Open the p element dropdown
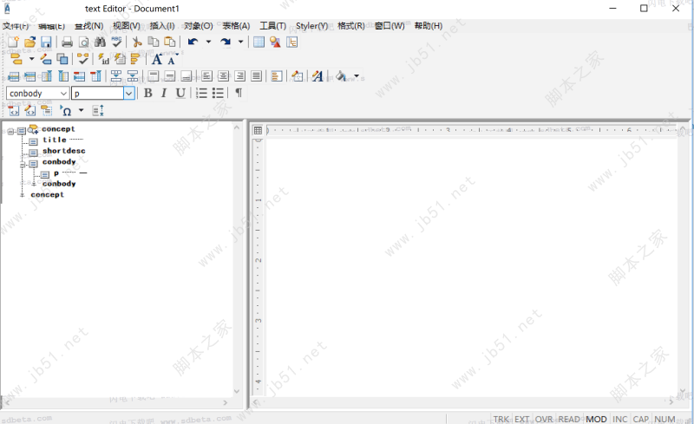The height and width of the screenshot is (424, 694). pos(128,94)
